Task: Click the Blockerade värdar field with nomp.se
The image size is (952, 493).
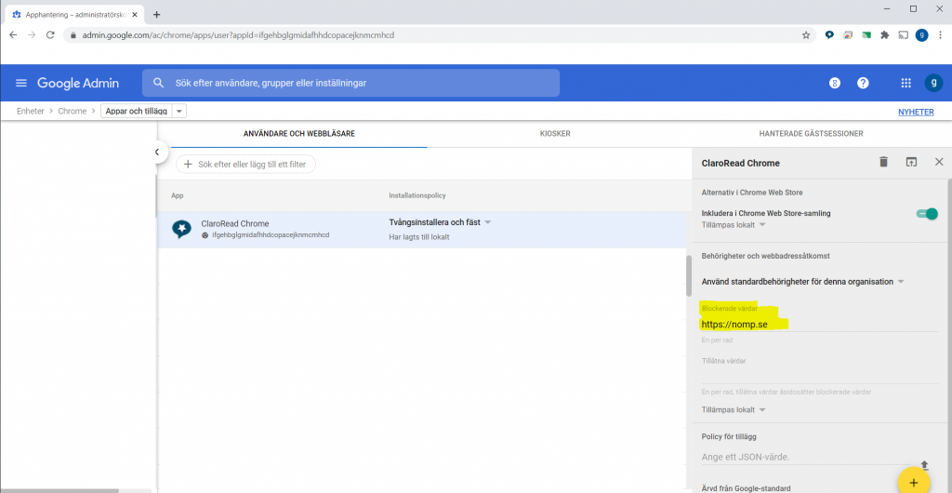Action: pos(820,325)
